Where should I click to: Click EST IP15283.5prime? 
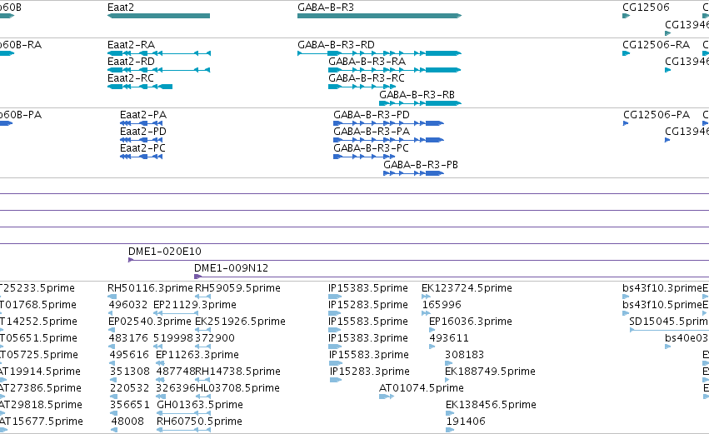[x=368, y=305]
